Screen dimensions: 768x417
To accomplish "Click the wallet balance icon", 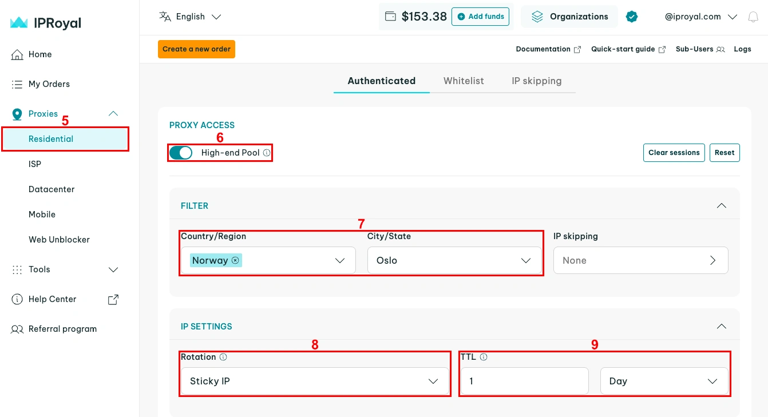I will coord(390,17).
